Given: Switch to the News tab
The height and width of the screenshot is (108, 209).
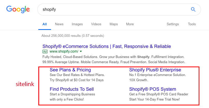Looking at the screenshot, I should pos(59,24).
